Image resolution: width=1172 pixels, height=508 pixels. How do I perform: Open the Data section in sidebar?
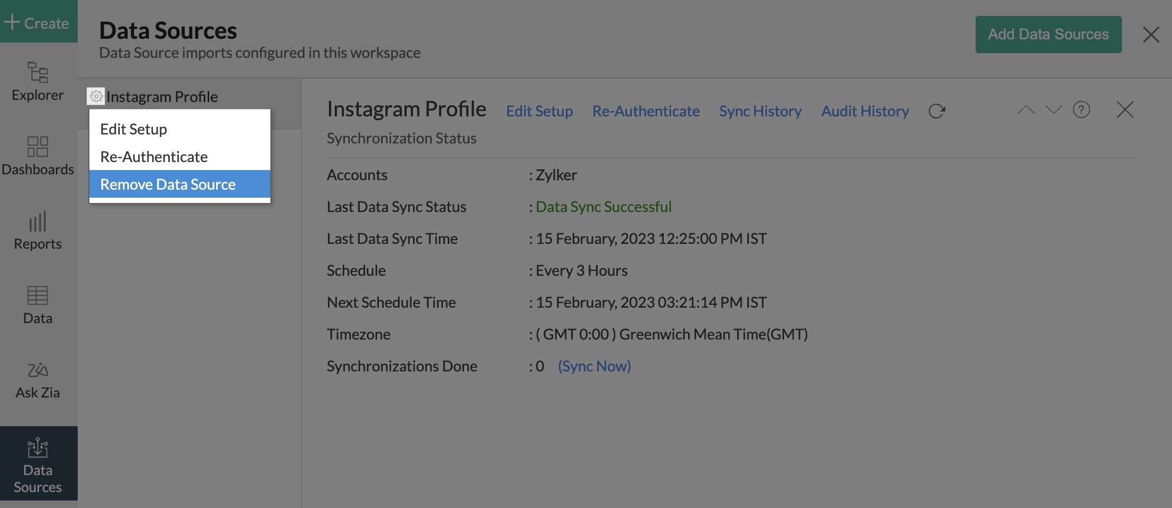tap(38, 305)
